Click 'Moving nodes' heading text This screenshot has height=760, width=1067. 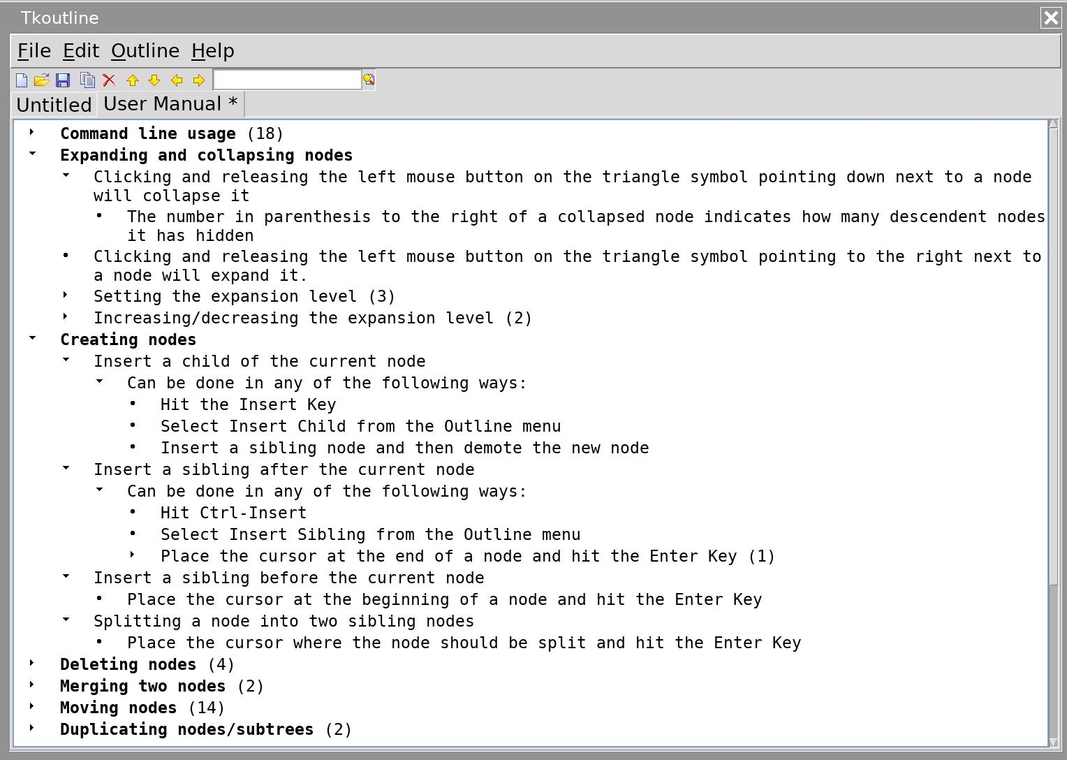(119, 708)
